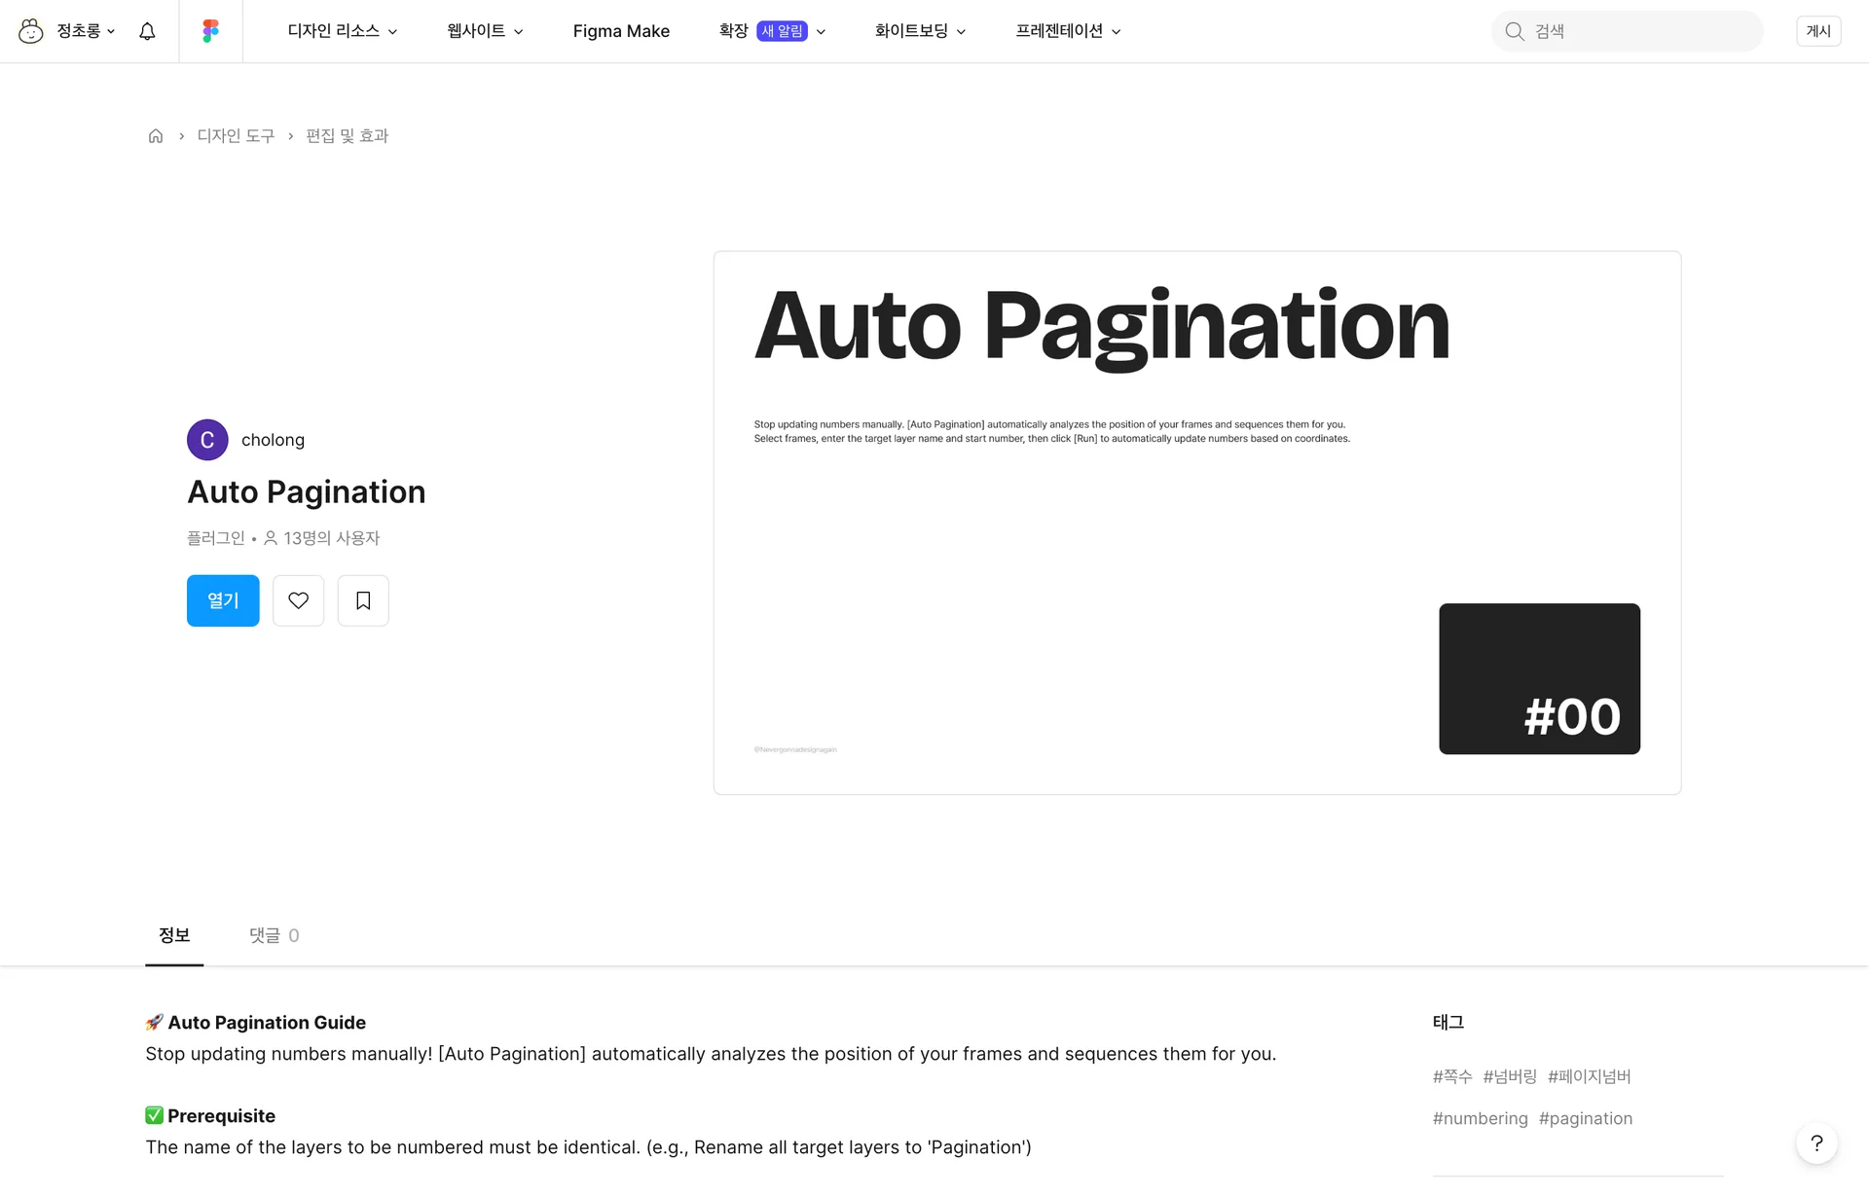Expand the 화이트보딩 dropdown menu
Viewport: 1869px width, 1195px height.
pyautogui.click(x=920, y=31)
